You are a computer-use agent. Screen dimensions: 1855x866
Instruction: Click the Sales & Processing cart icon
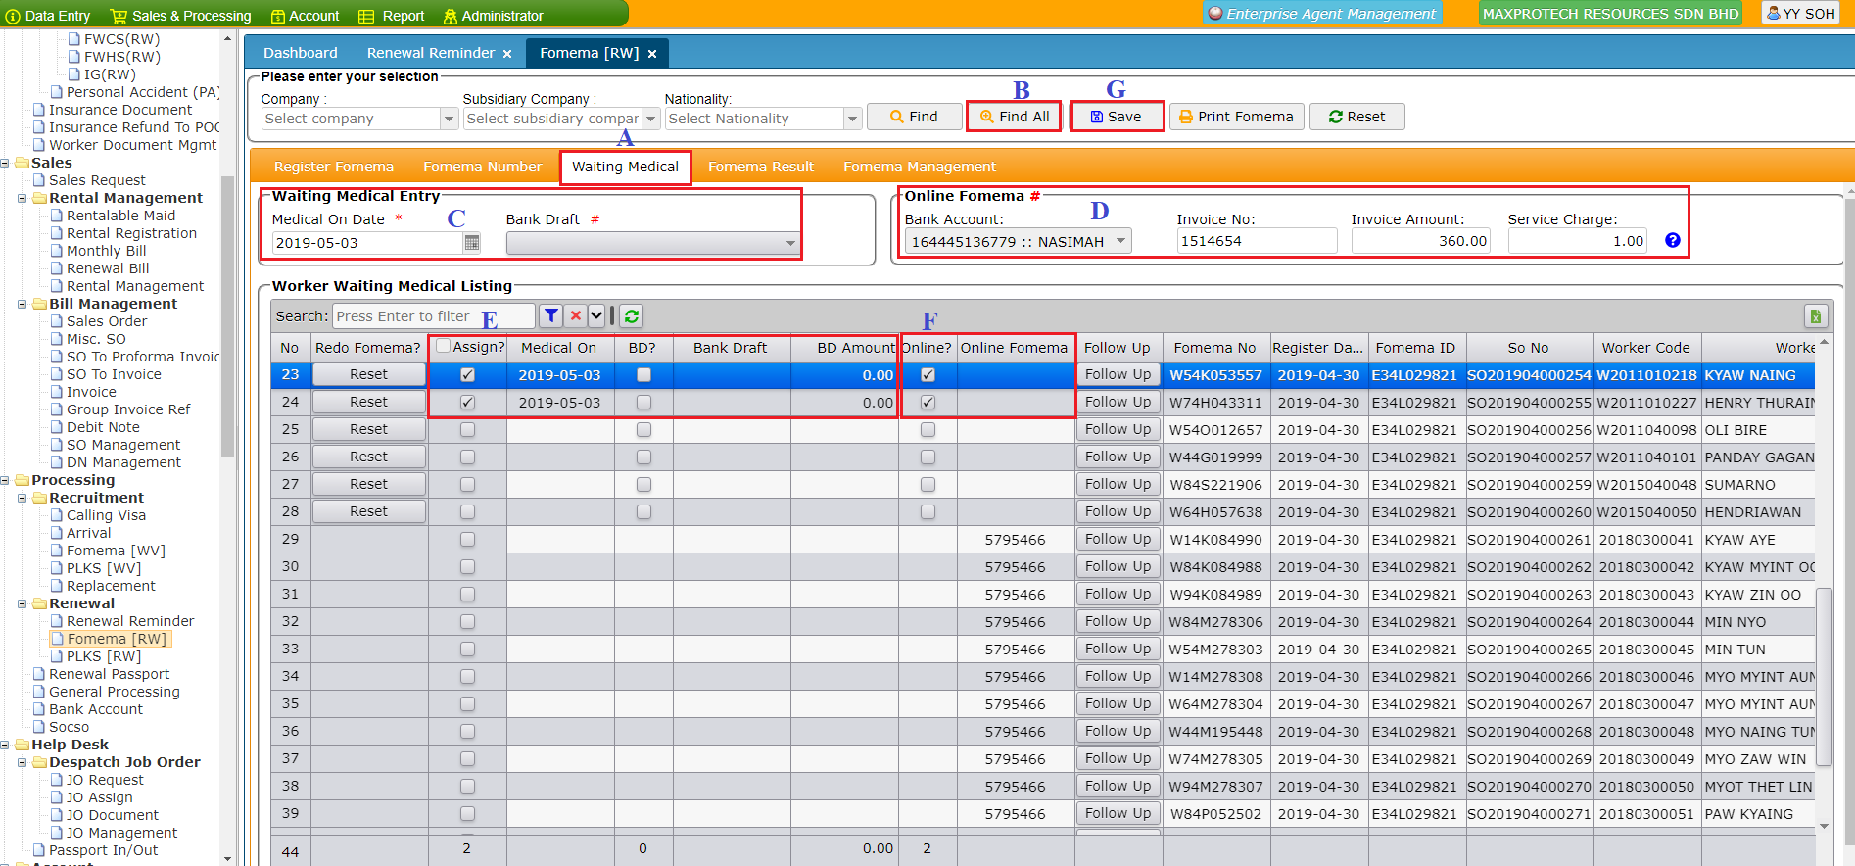point(119,16)
